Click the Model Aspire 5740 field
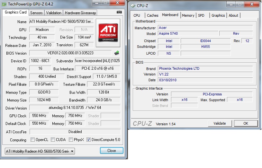This screenshot has width=262, height=168. [188, 33]
